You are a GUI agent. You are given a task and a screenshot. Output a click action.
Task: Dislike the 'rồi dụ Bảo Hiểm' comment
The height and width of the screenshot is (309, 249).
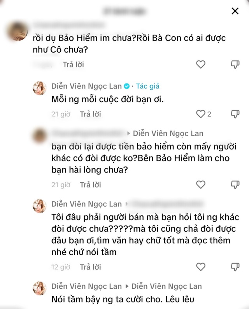coord(235,64)
